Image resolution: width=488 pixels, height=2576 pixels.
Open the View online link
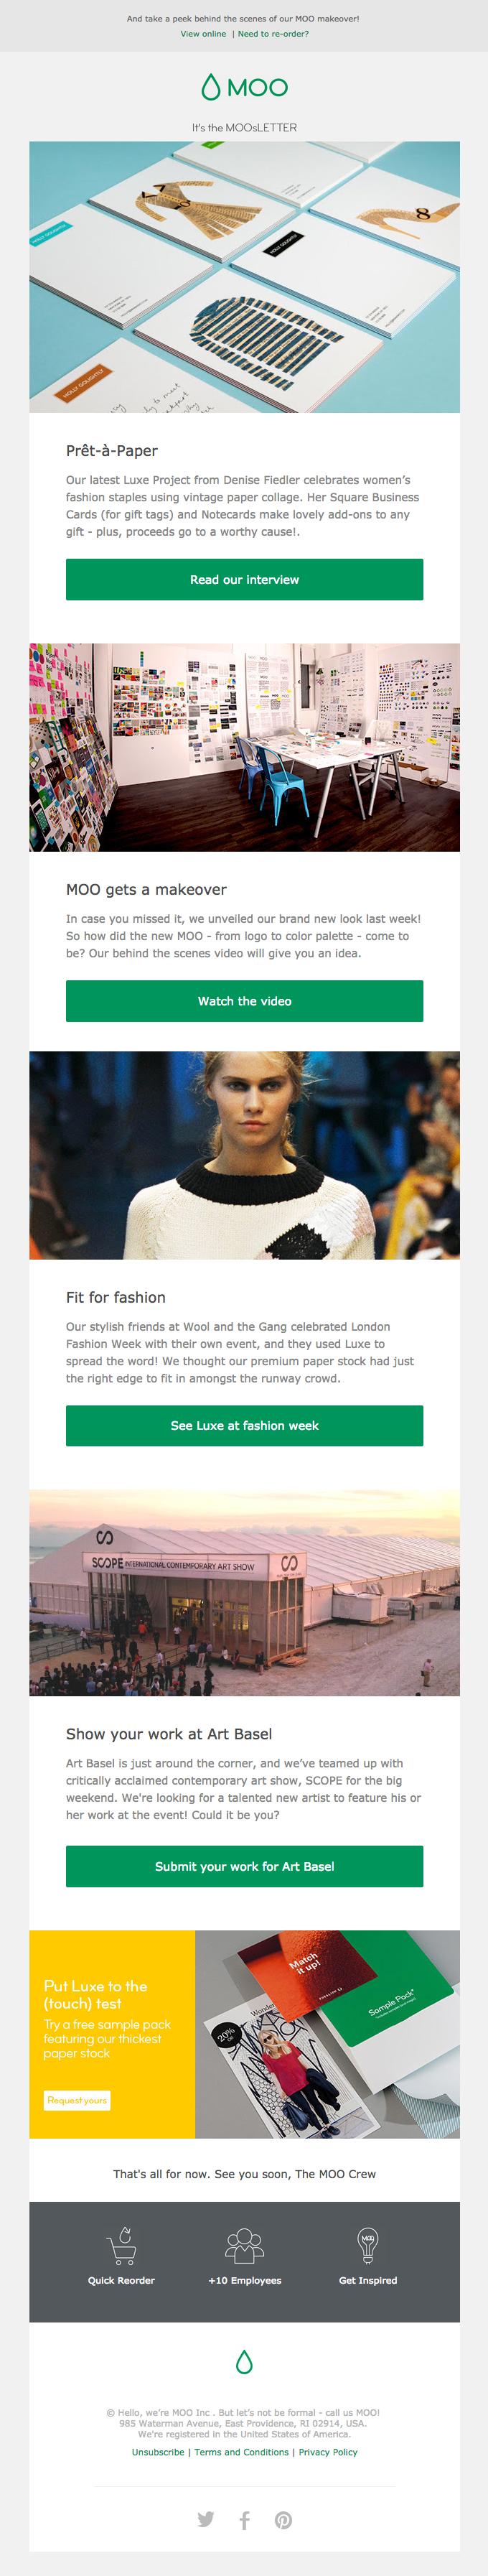[x=203, y=34]
